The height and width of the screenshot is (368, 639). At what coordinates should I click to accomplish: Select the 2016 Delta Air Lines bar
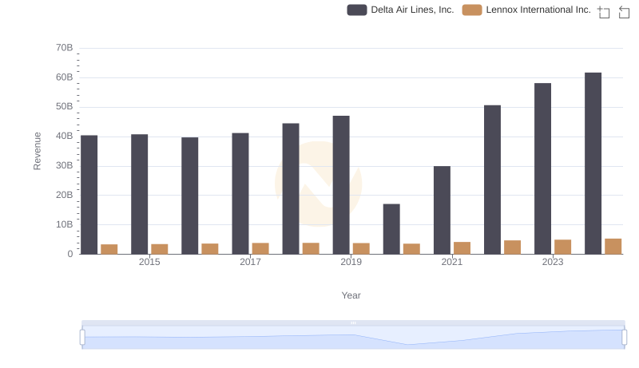coord(190,196)
